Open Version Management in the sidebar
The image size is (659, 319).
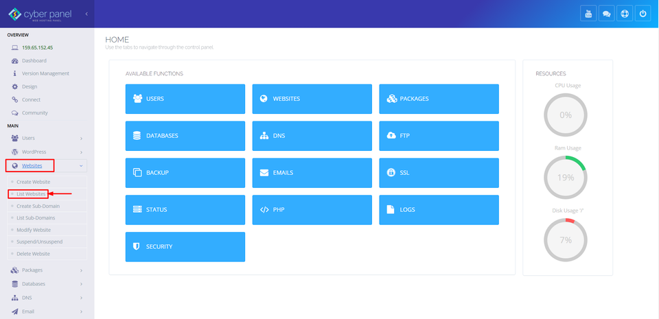click(x=45, y=73)
